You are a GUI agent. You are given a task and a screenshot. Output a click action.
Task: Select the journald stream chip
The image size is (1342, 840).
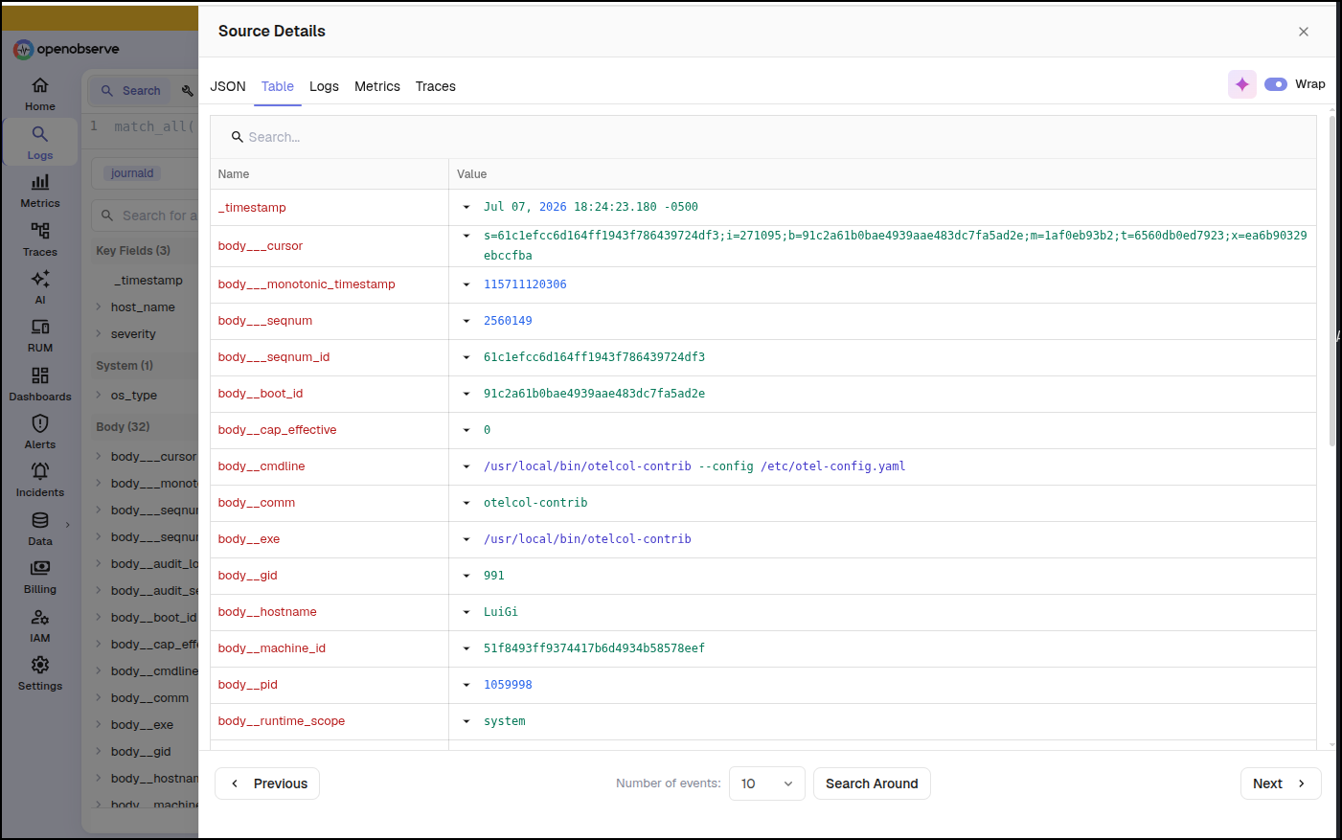point(132,173)
